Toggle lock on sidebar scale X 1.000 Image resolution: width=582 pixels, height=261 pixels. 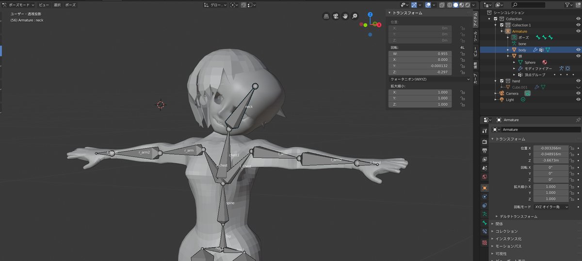462,92
